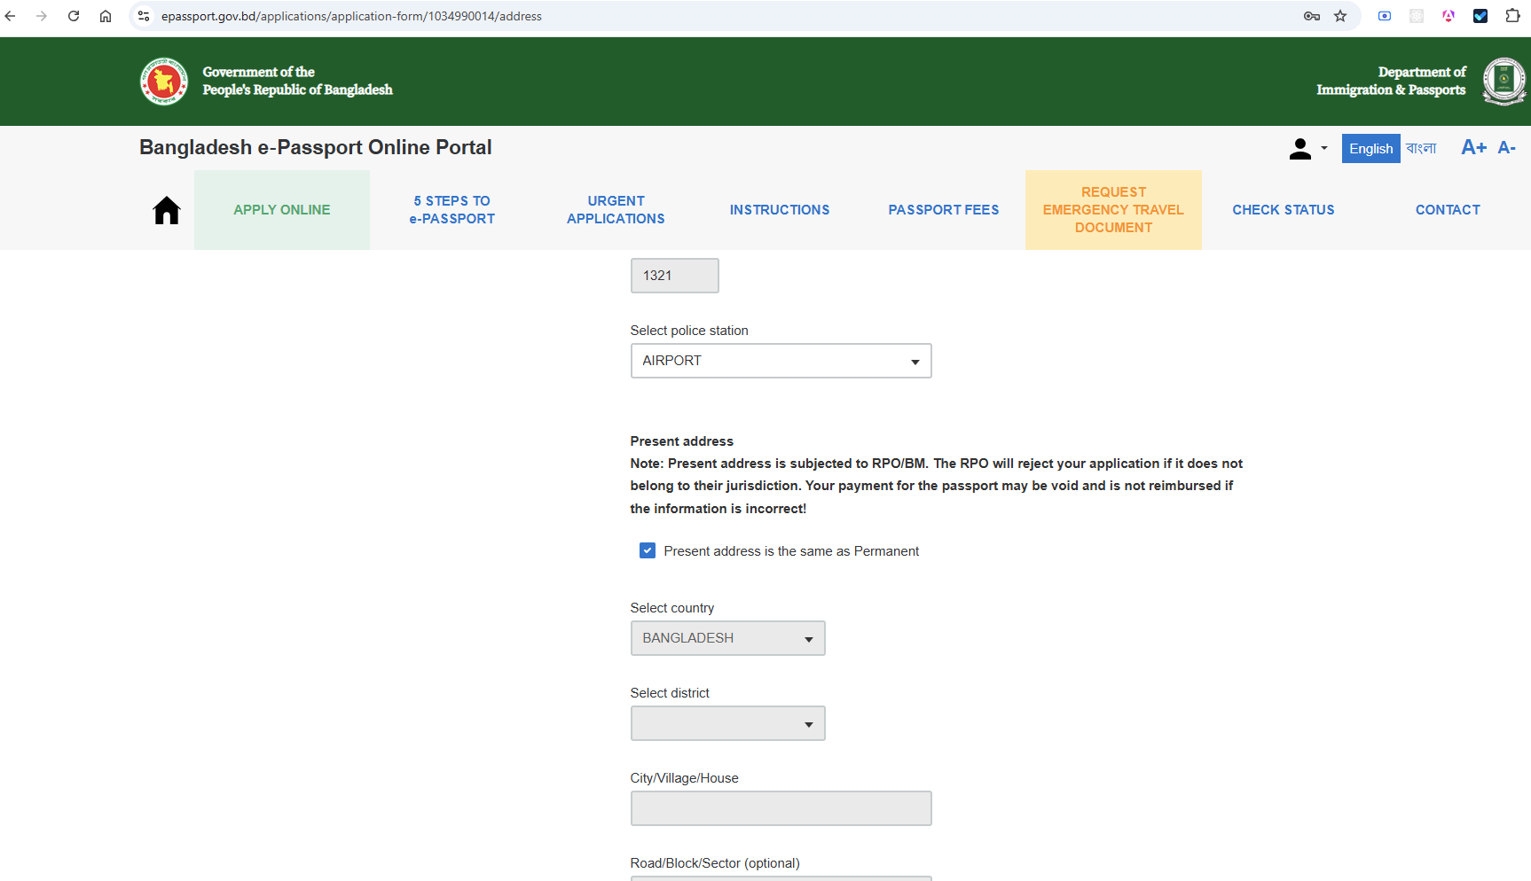Screen dimensions: 1531x881
Task: Open the APPLY ONLINE tab
Action: (282, 210)
